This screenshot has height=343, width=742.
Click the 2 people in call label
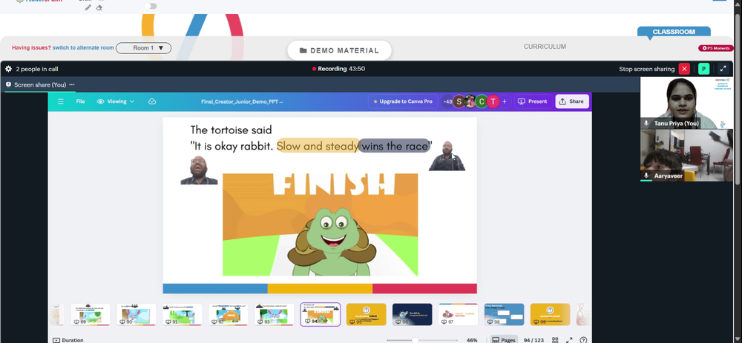click(37, 69)
